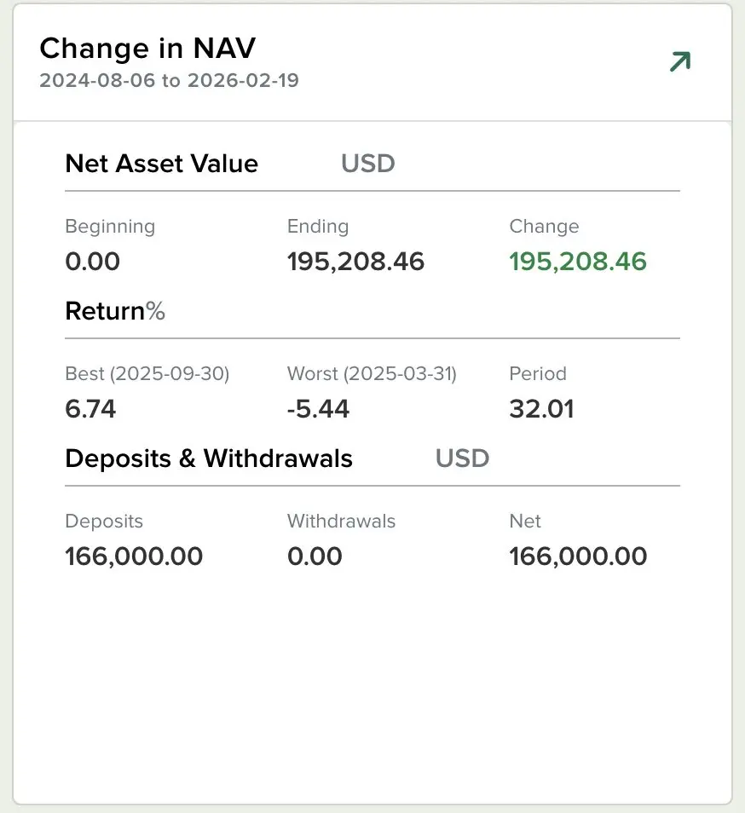The height and width of the screenshot is (813, 745).
Task: Select the Worst (2025-03-31) label
Action: (x=372, y=373)
